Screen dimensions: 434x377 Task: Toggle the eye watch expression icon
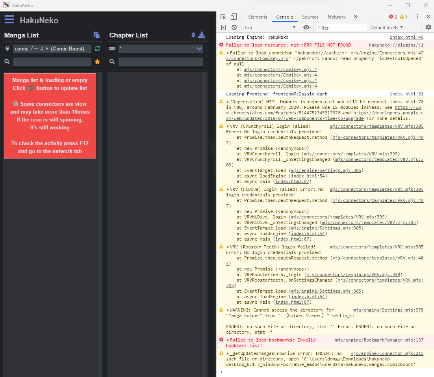[307, 27]
